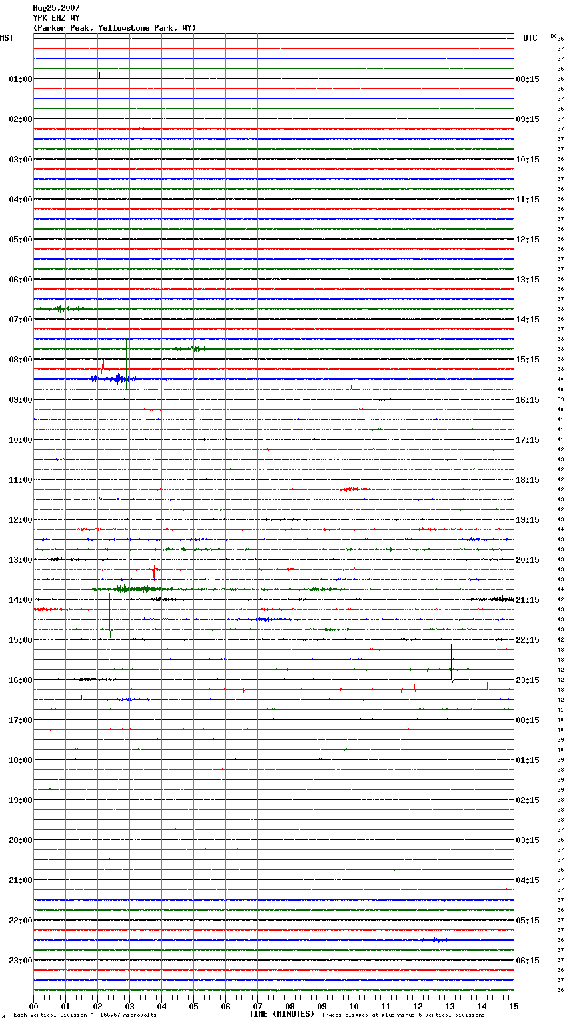Select the 18:00 MST row label

[21, 760]
